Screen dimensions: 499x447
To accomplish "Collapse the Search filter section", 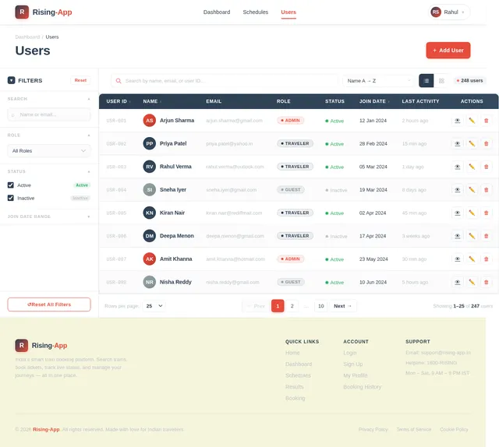I will coord(89,99).
